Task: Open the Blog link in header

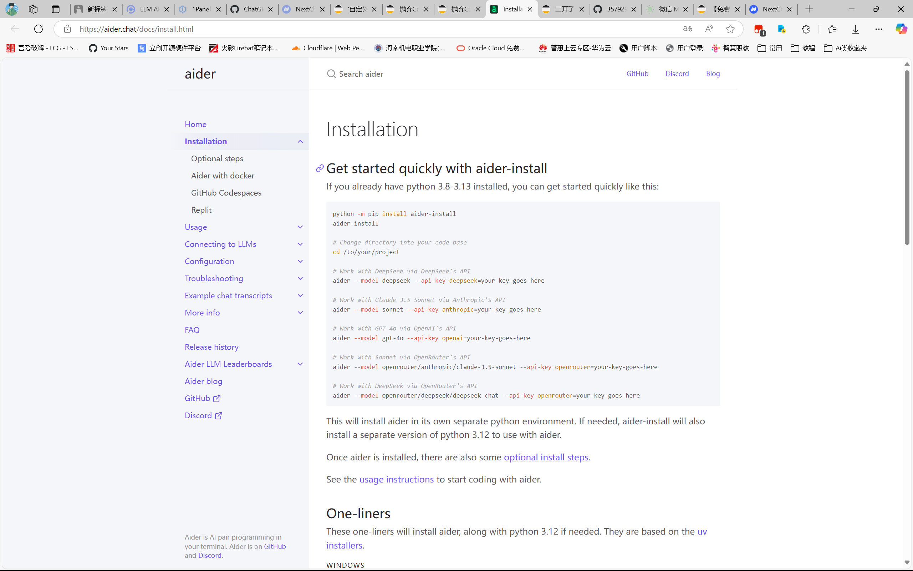Action: click(x=713, y=74)
